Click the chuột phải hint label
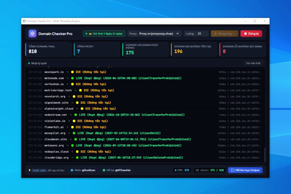The image size is (291, 194). click(x=39, y=170)
